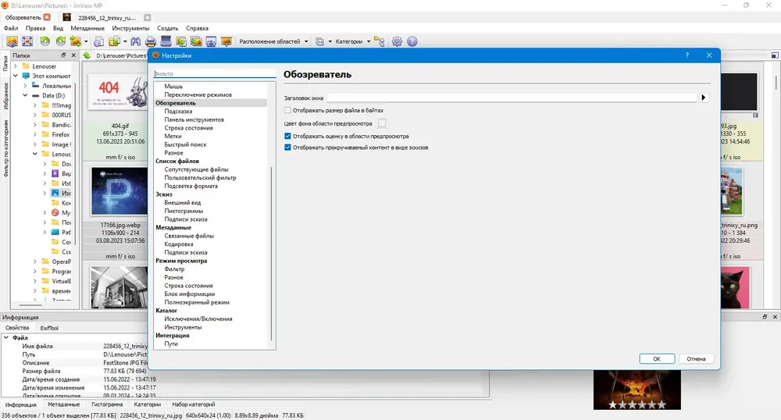The image size is (781, 420).
Task: Click the settings category list scrollbar
Action: 272,254
